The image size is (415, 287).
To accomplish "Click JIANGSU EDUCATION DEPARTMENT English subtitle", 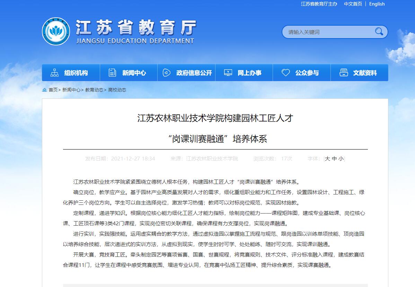I will [135, 41].
